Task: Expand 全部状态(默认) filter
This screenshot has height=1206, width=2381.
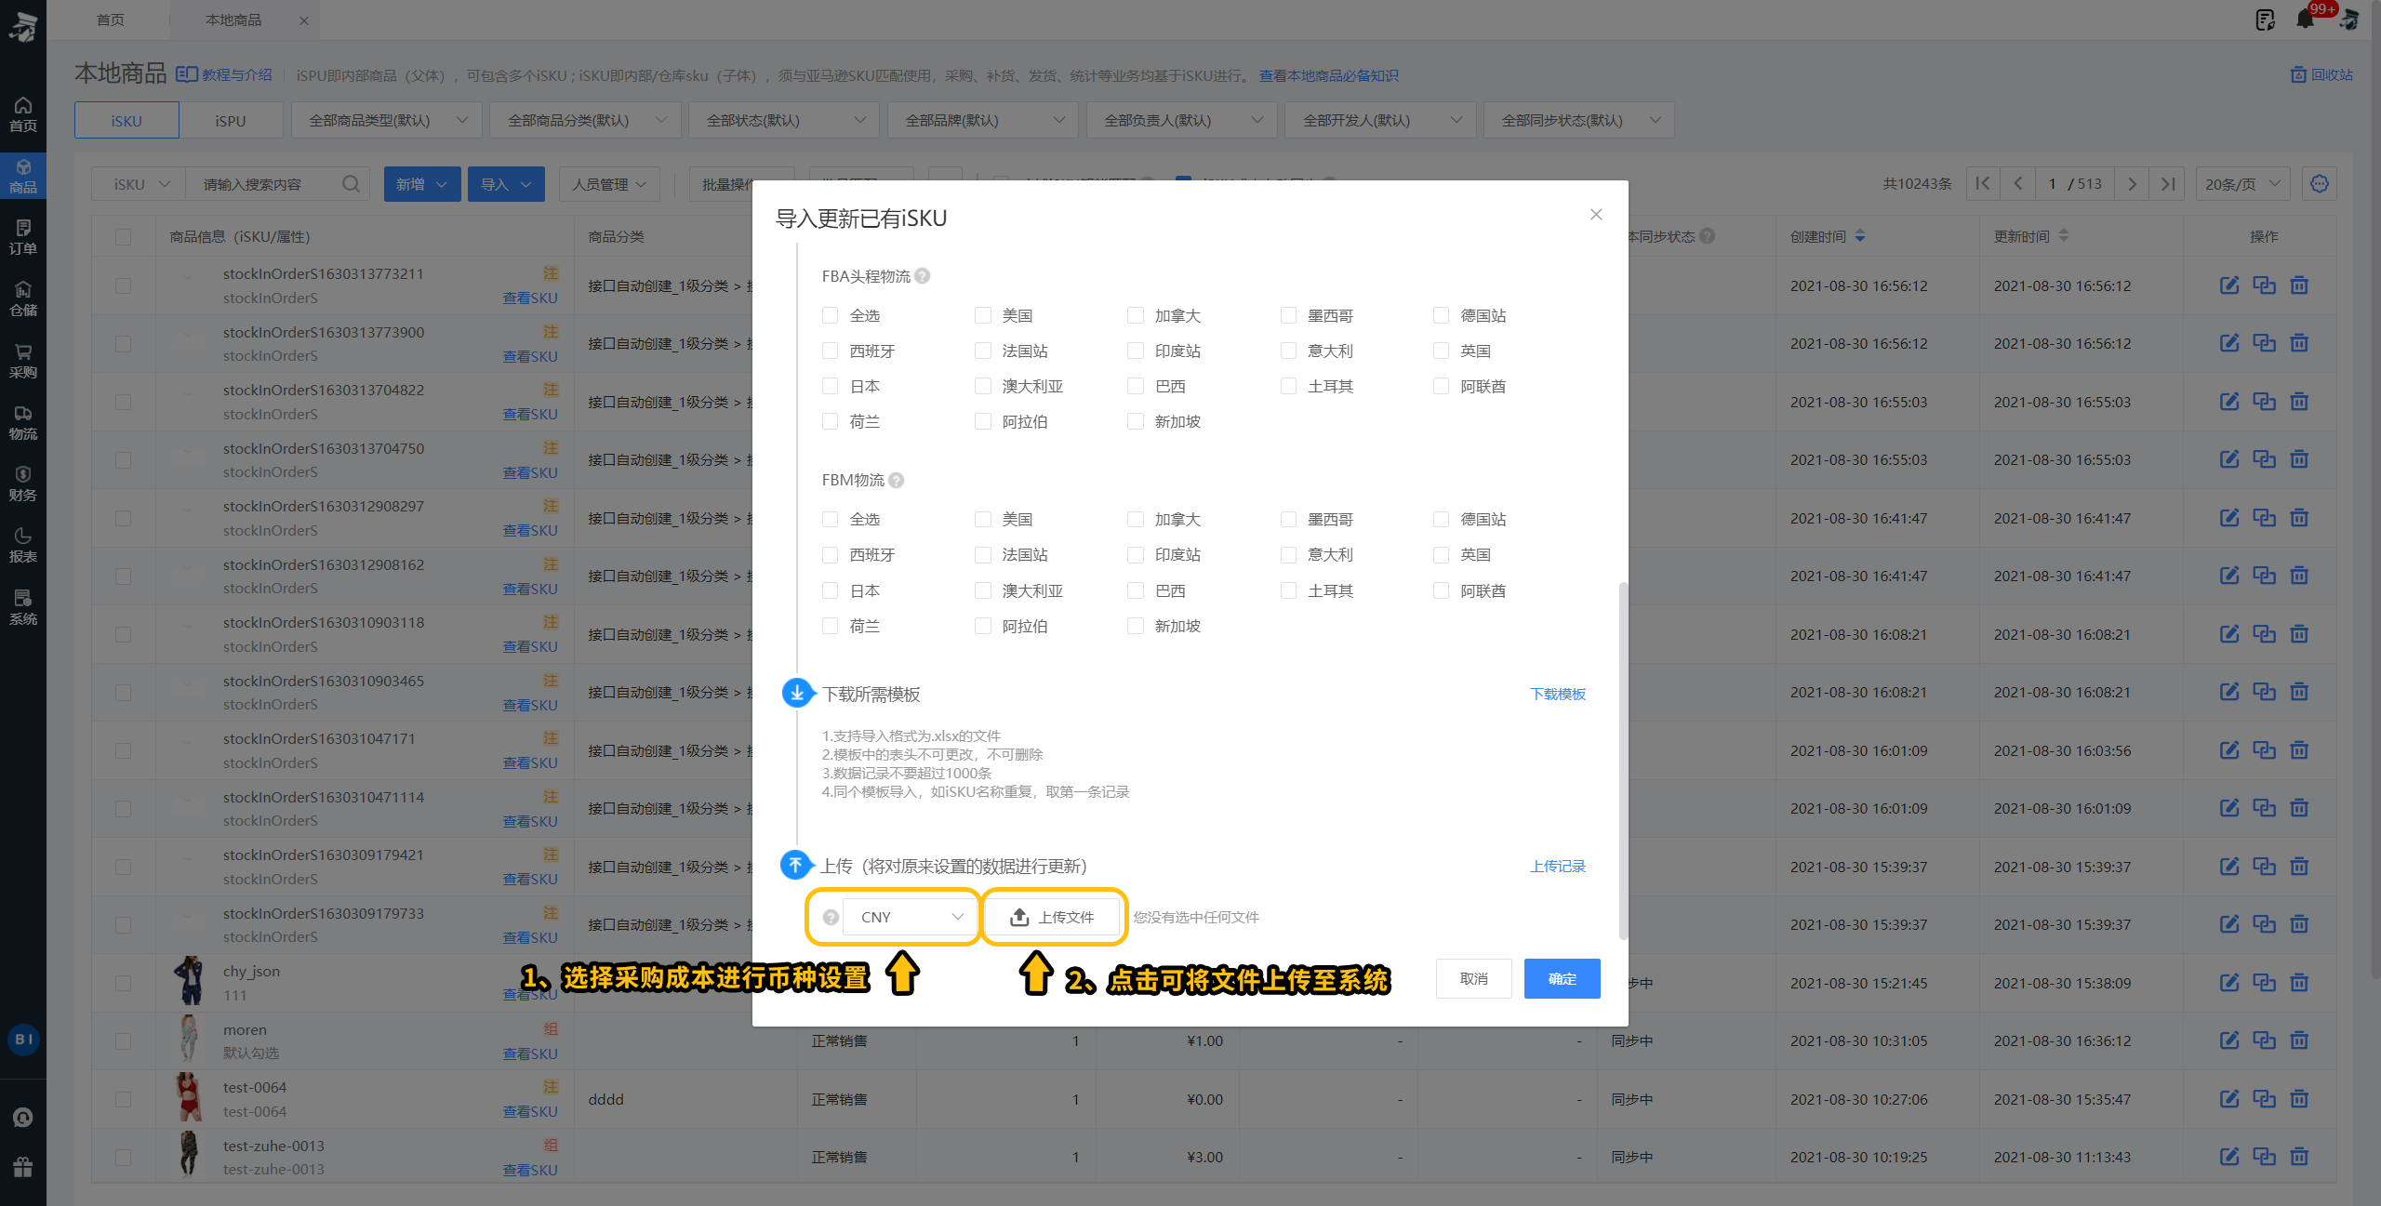Action: point(784,120)
